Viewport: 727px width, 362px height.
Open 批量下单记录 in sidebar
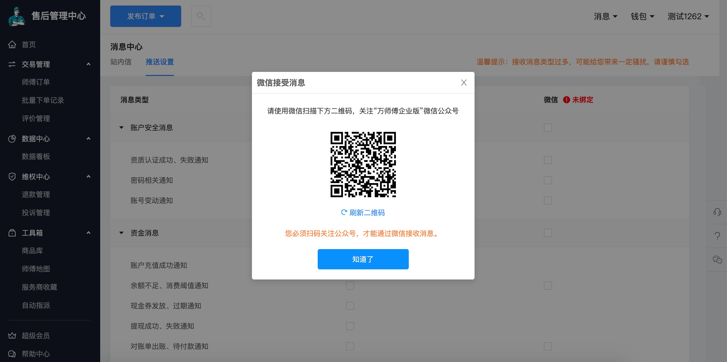tap(43, 100)
